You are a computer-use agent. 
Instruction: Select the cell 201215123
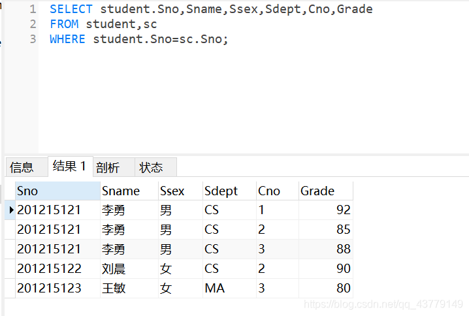(x=57, y=288)
